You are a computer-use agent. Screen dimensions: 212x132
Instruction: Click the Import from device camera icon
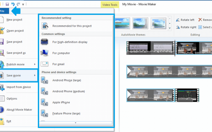(x=2, y=87)
